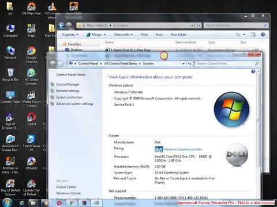
Task: Open System protection link
Action: [69, 97]
